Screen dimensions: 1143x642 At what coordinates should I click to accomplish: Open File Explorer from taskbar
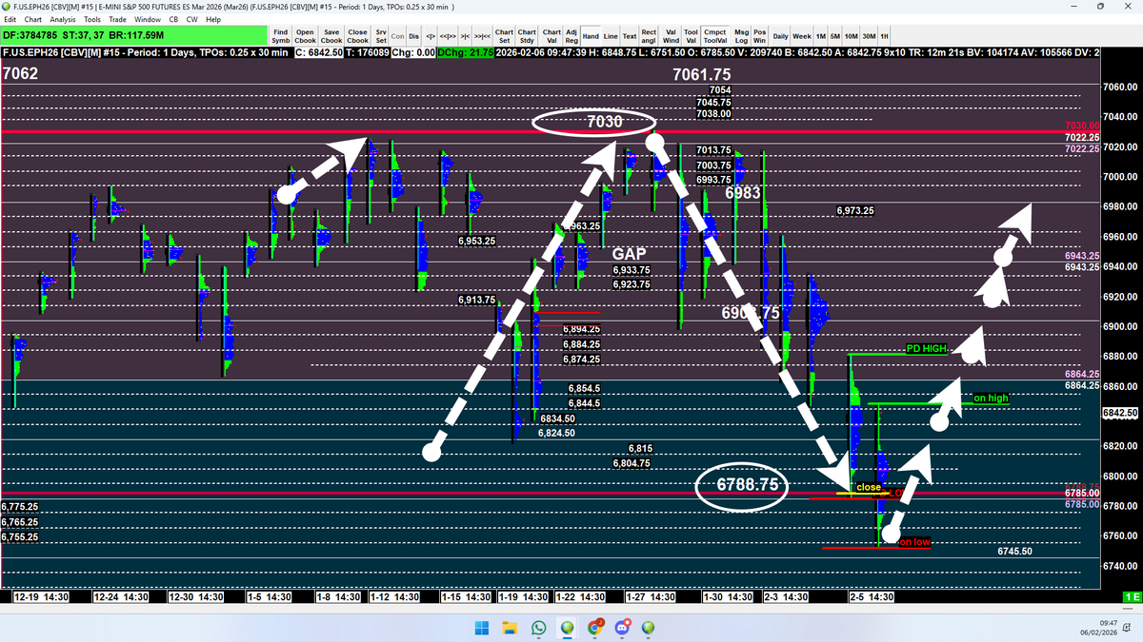coord(511,628)
